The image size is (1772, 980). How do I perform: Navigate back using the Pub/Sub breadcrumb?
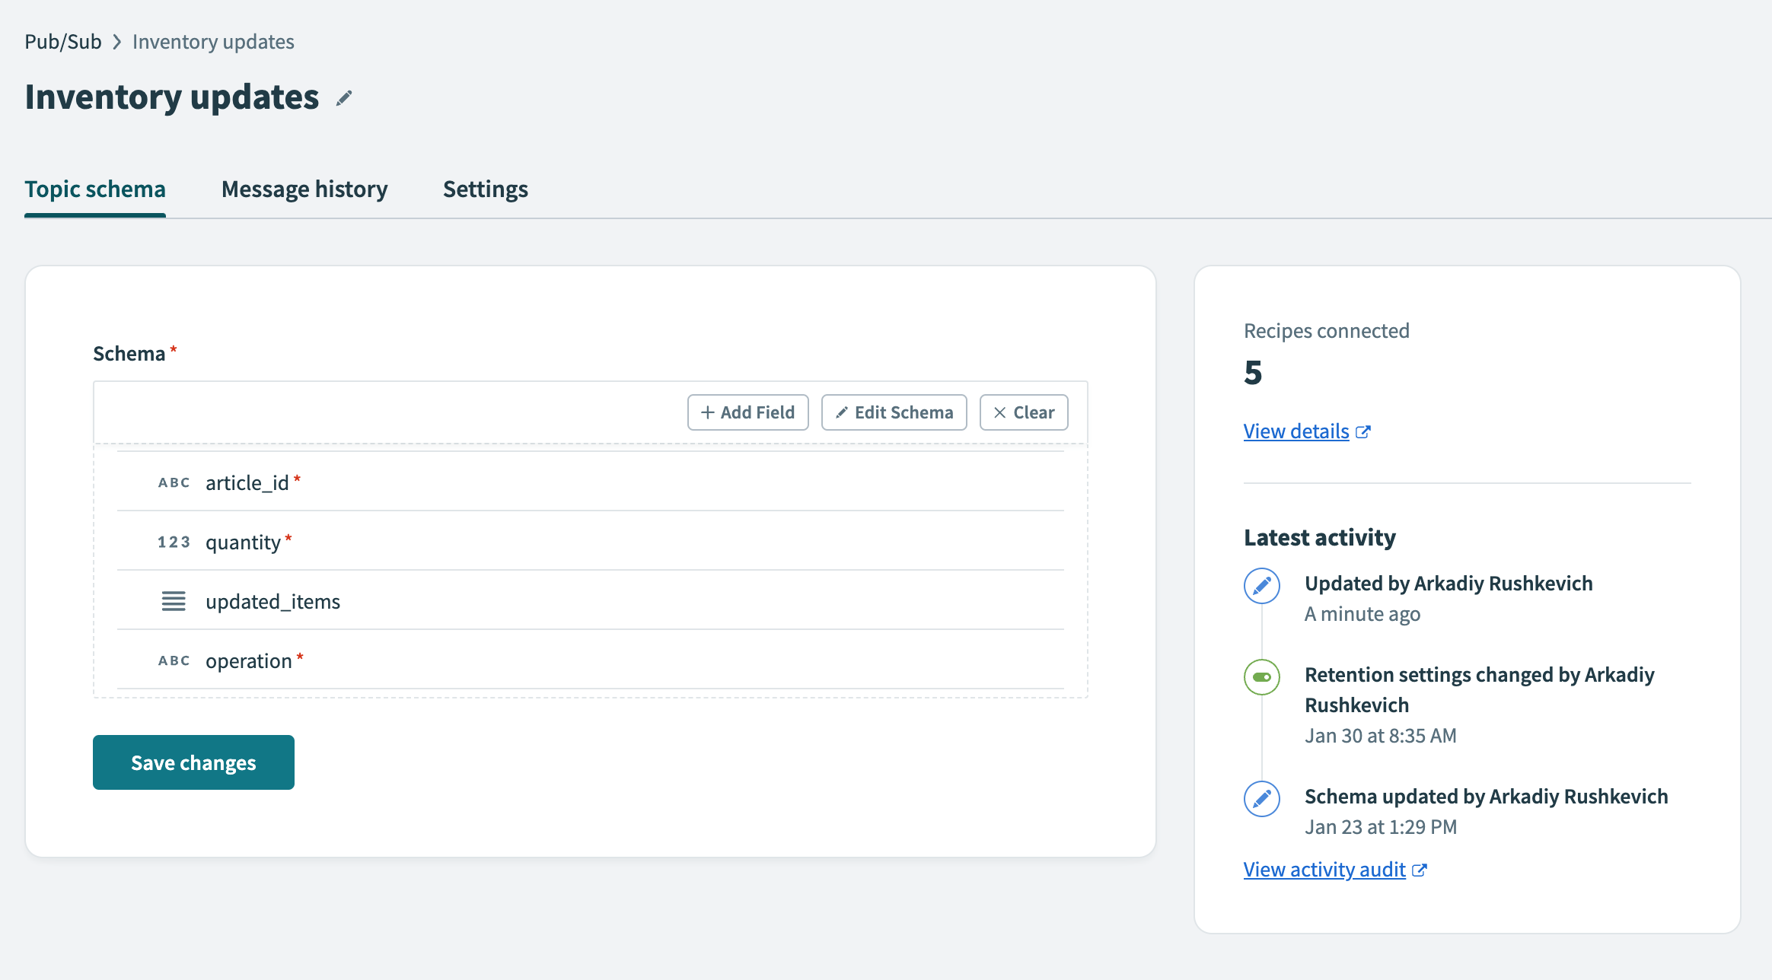(x=63, y=41)
